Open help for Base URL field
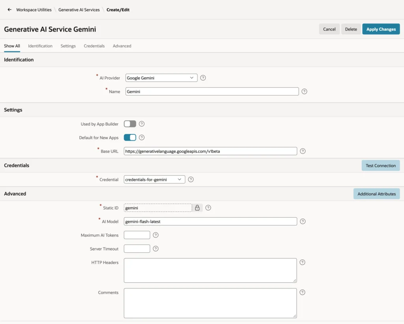 (303, 151)
